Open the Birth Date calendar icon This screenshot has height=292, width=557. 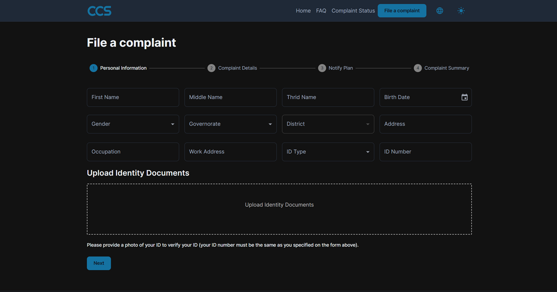[464, 97]
